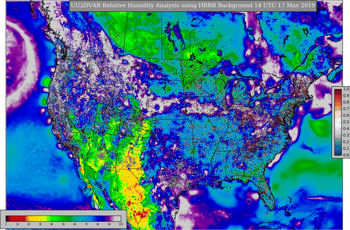Pick the tan swatch near 0.7 in legend
Viewport: 350px width, 230px height.
338,110
